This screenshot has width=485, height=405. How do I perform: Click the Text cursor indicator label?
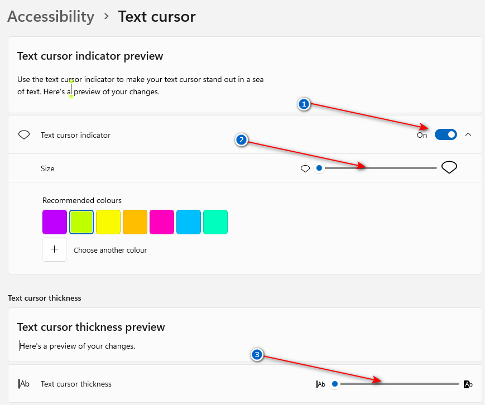click(75, 135)
